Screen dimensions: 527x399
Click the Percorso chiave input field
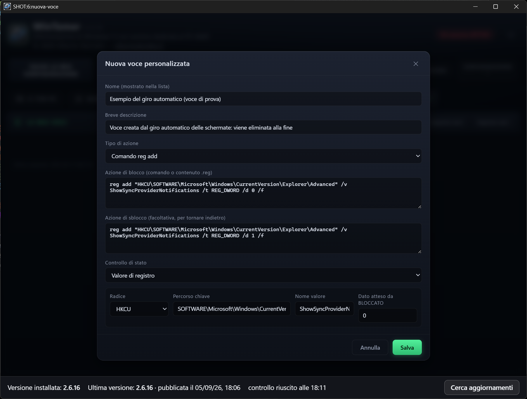pyautogui.click(x=232, y=309)
